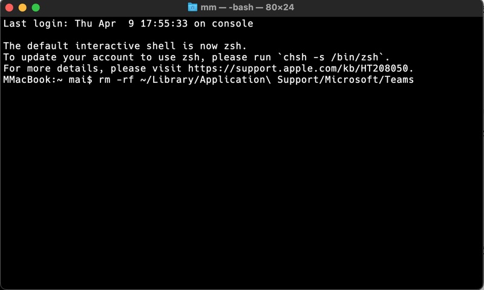
Task: Click the home folder icon in title bar
Action: click(x=193, y=7)
